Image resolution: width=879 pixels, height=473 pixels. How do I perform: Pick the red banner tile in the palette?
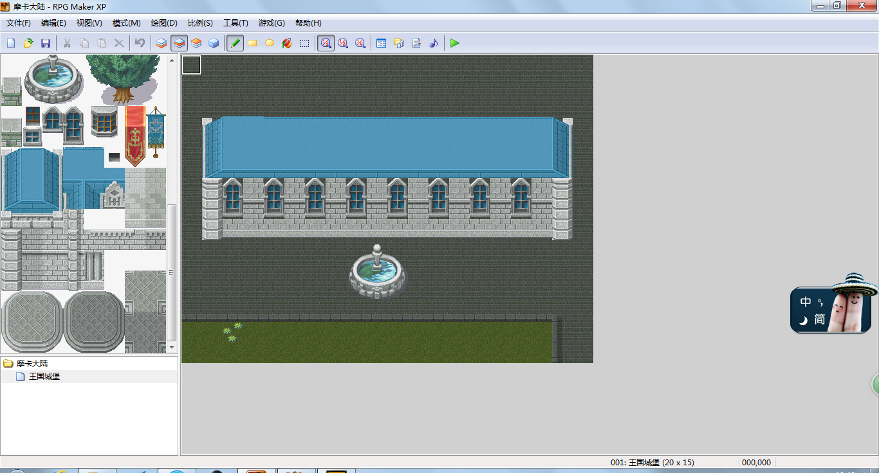tap(135, 136)
